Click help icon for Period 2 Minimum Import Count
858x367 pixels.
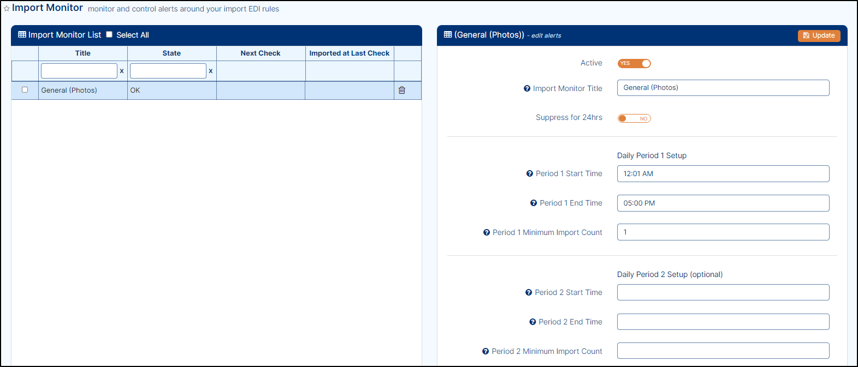coord(486,351)
